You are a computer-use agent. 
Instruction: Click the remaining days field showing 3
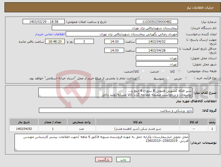84,41
